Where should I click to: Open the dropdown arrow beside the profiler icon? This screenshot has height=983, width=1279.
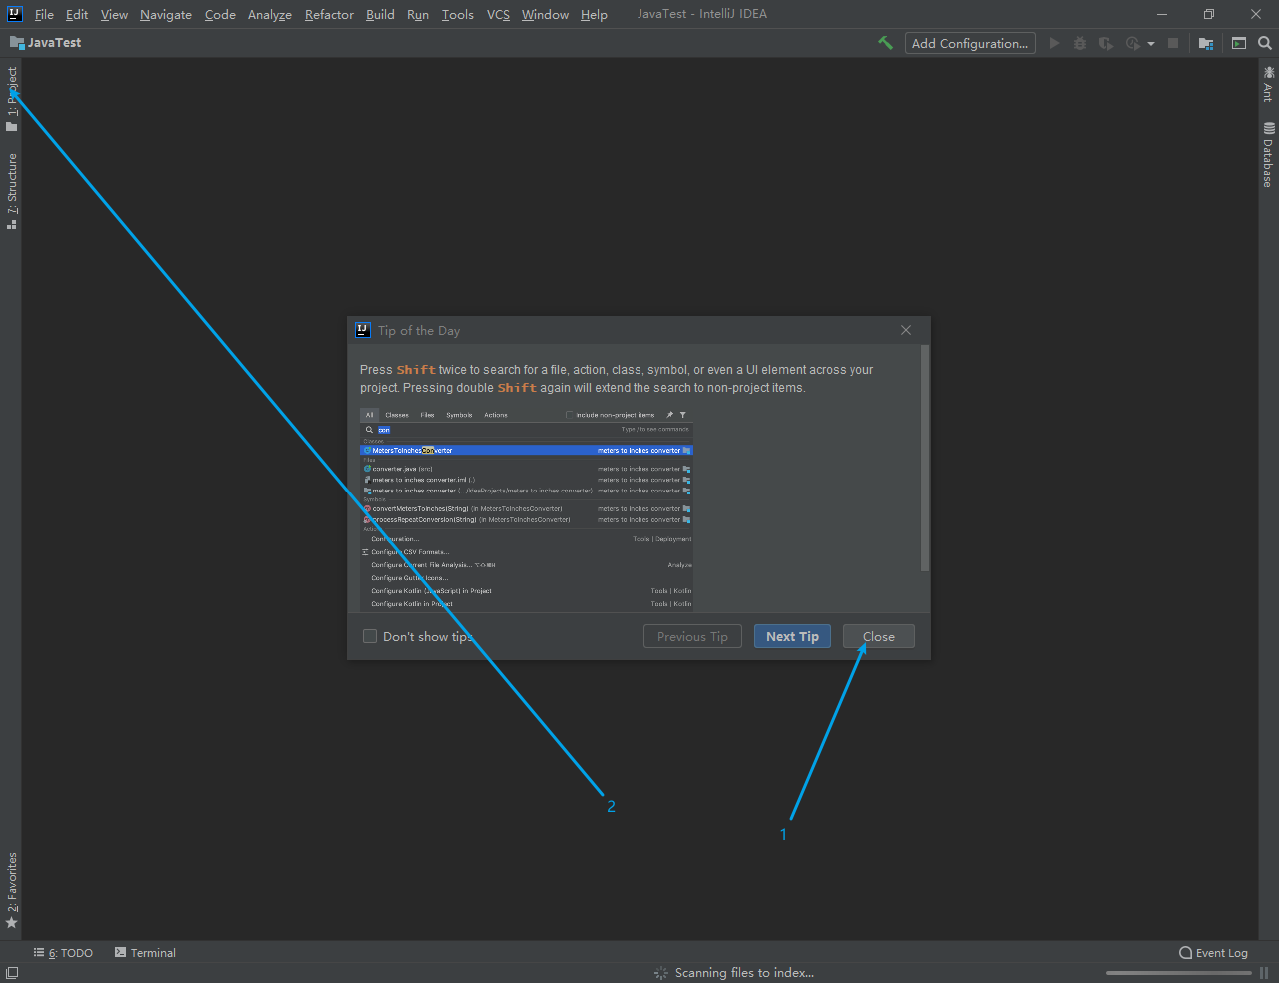point(1151,44)
